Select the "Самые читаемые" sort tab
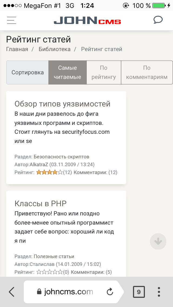 (x=68, y=72)
